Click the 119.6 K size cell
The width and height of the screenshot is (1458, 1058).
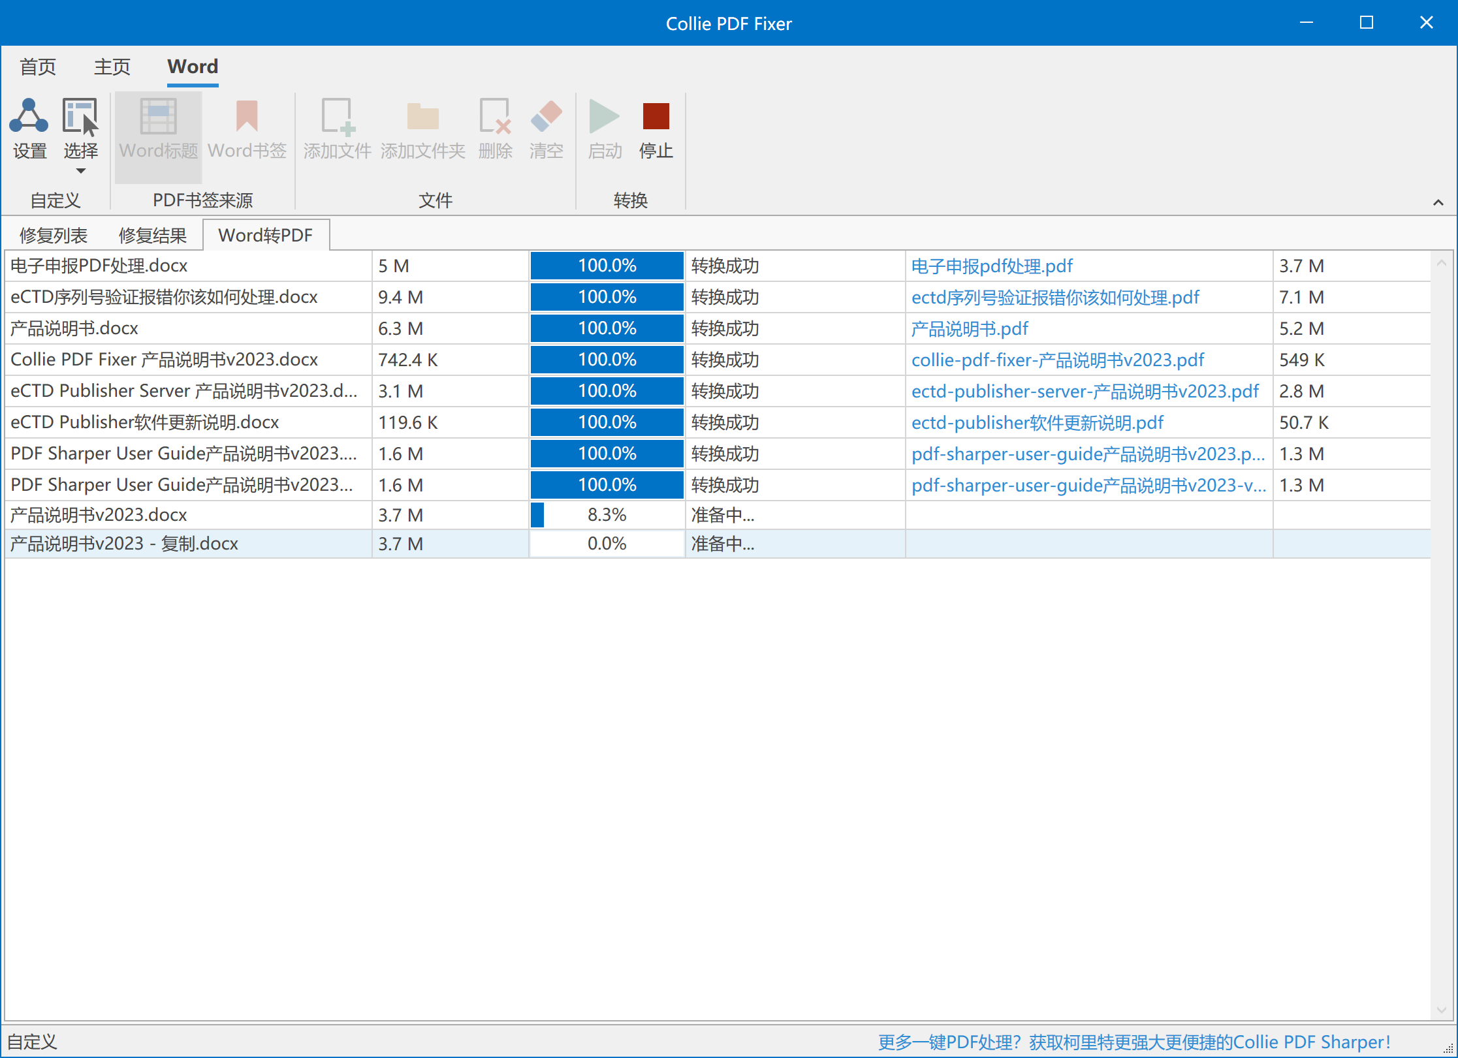450,422
